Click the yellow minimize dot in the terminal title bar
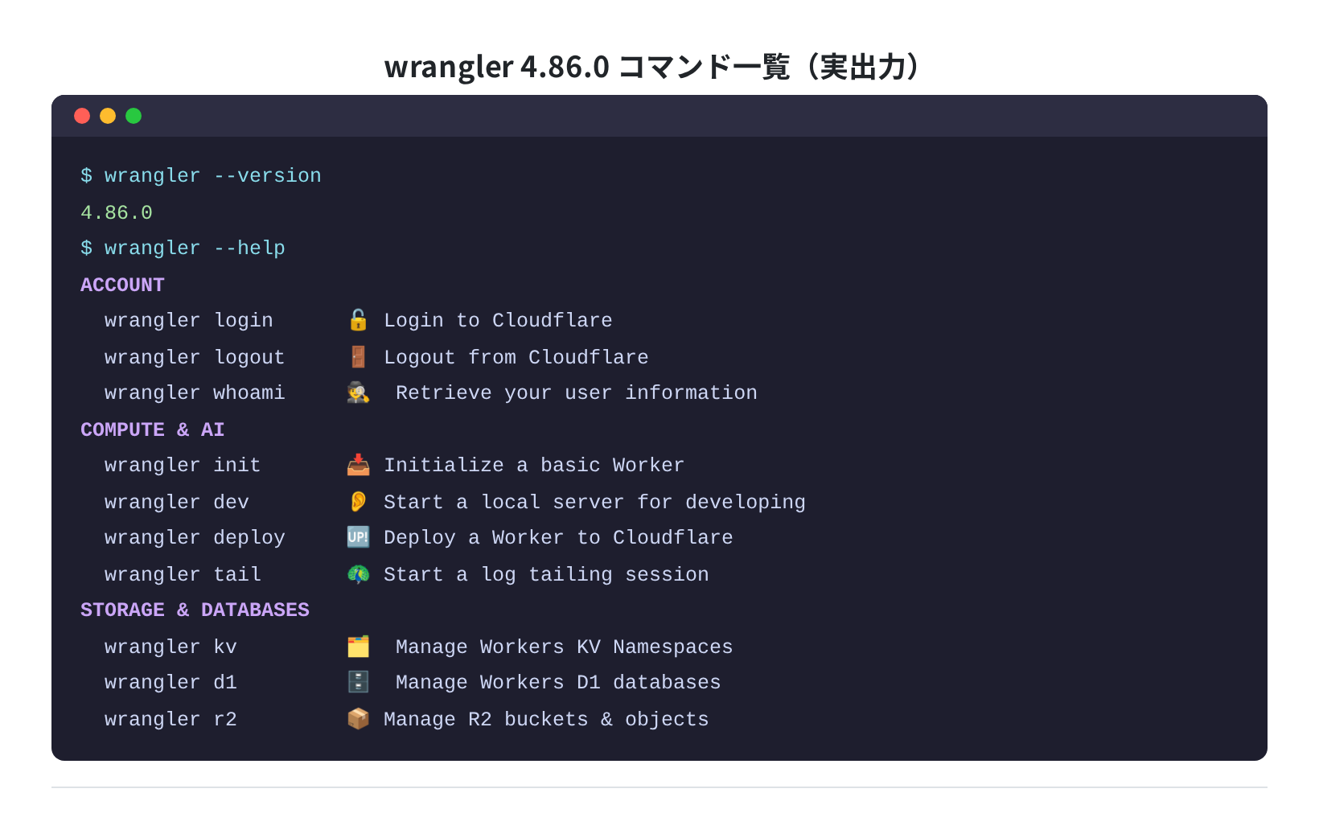The image size is (1319, 838). pos(108,116)
